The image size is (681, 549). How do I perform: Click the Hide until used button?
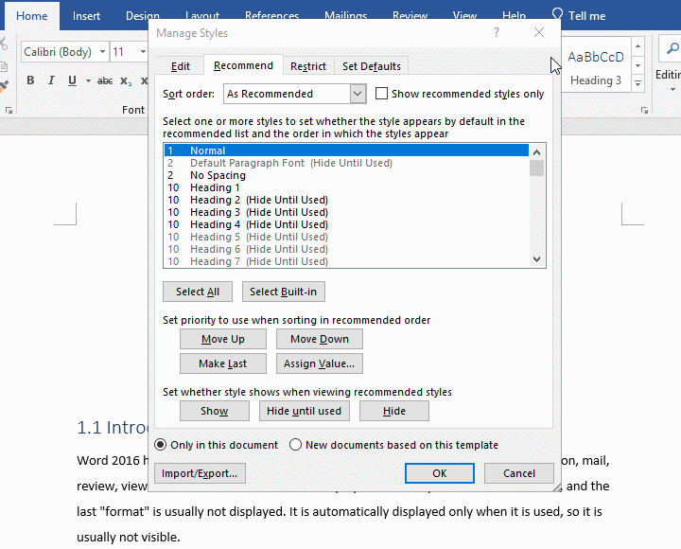pos(304,411)
